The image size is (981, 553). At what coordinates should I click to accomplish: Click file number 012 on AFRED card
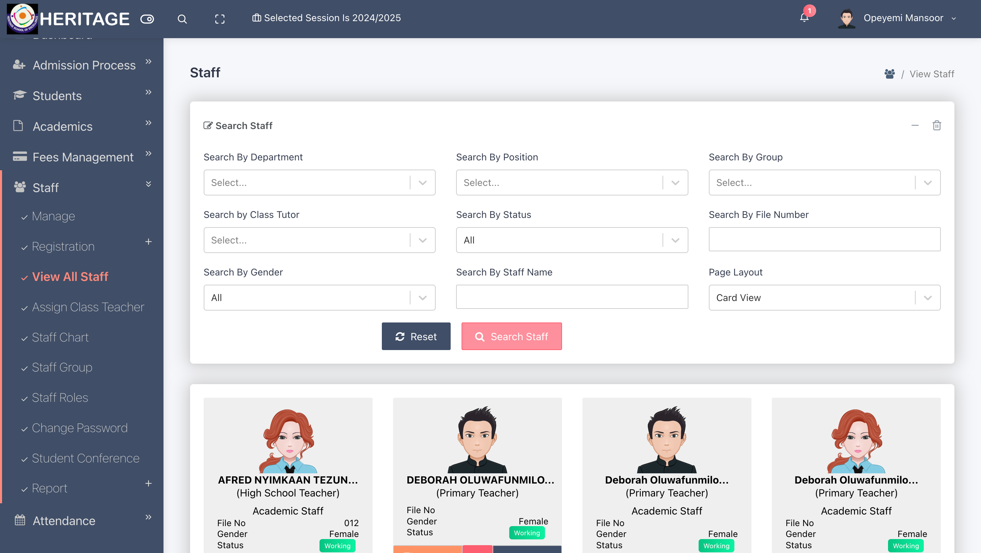(351, 523)
